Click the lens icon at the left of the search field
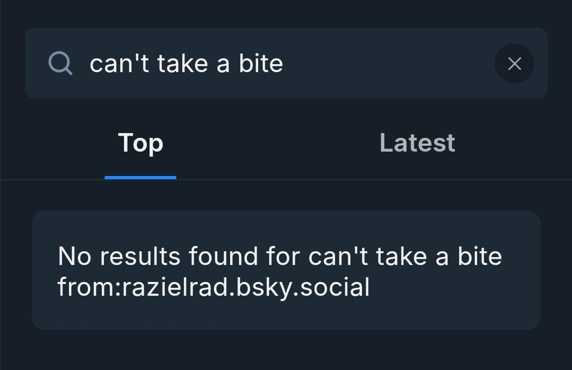The width and height of the screenshot is (572, 370). pos(60,63)
